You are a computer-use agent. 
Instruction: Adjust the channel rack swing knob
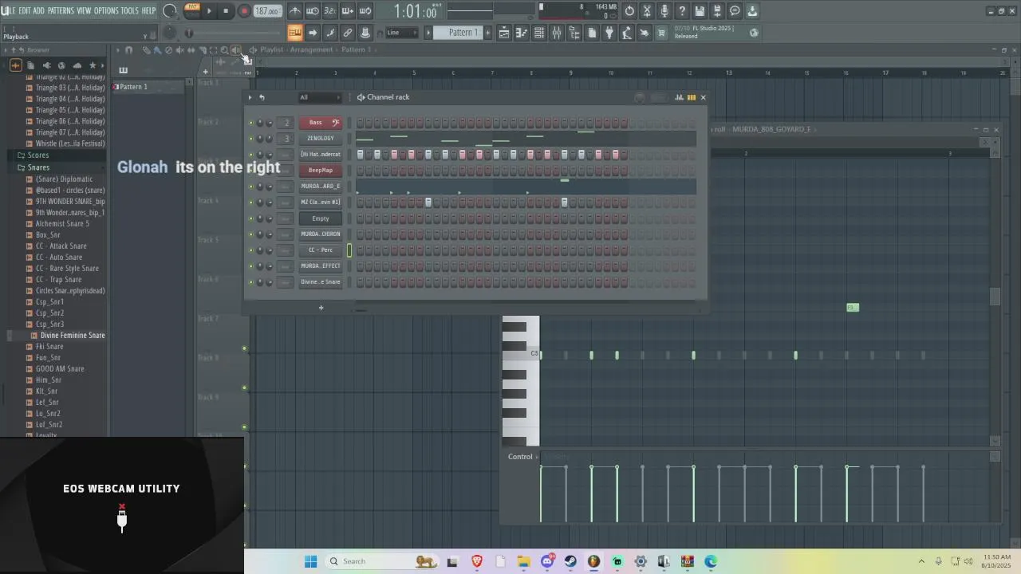pyautogui.click(x=640, y=97)
